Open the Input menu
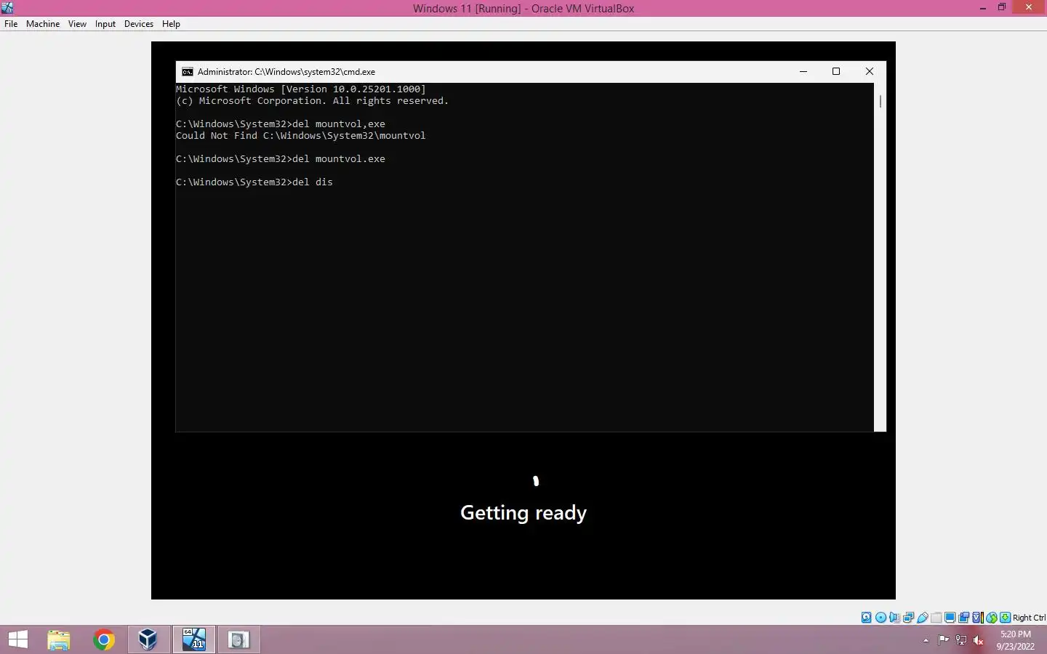The width and height of the screenshot is (1047, 654). (105, 24)
